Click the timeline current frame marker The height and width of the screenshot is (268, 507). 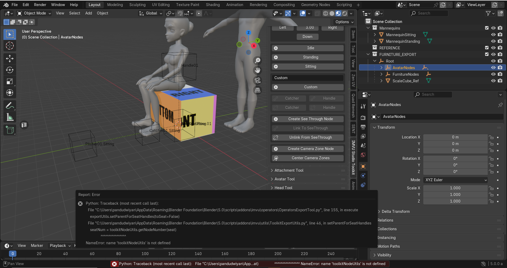12,254
